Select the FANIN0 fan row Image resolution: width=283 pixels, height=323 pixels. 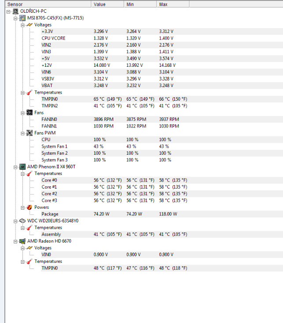(162, 119)
